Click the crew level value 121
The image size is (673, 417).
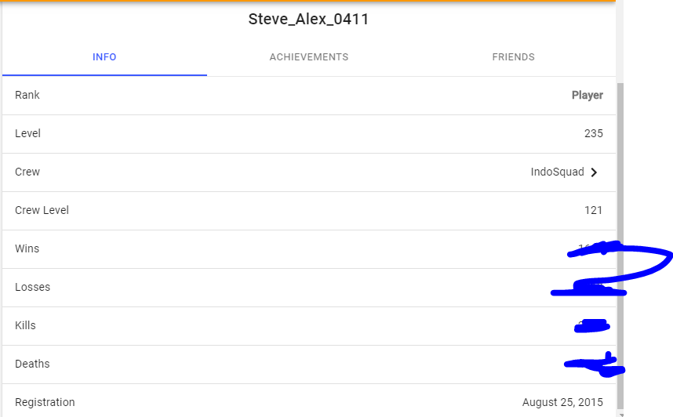[593, 210]
